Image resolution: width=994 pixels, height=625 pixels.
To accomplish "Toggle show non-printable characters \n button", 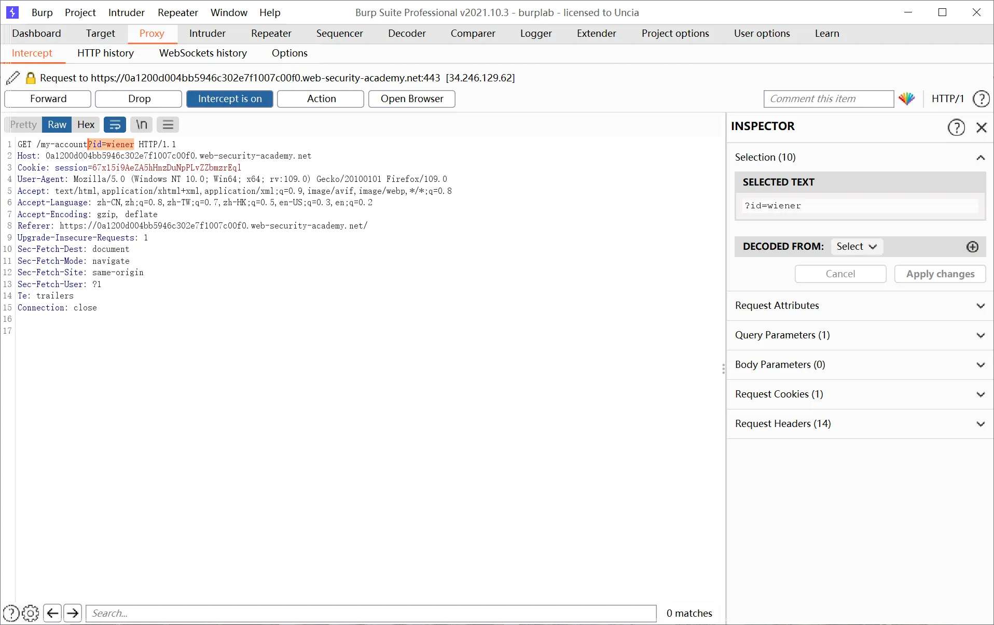I will [142, 124].
